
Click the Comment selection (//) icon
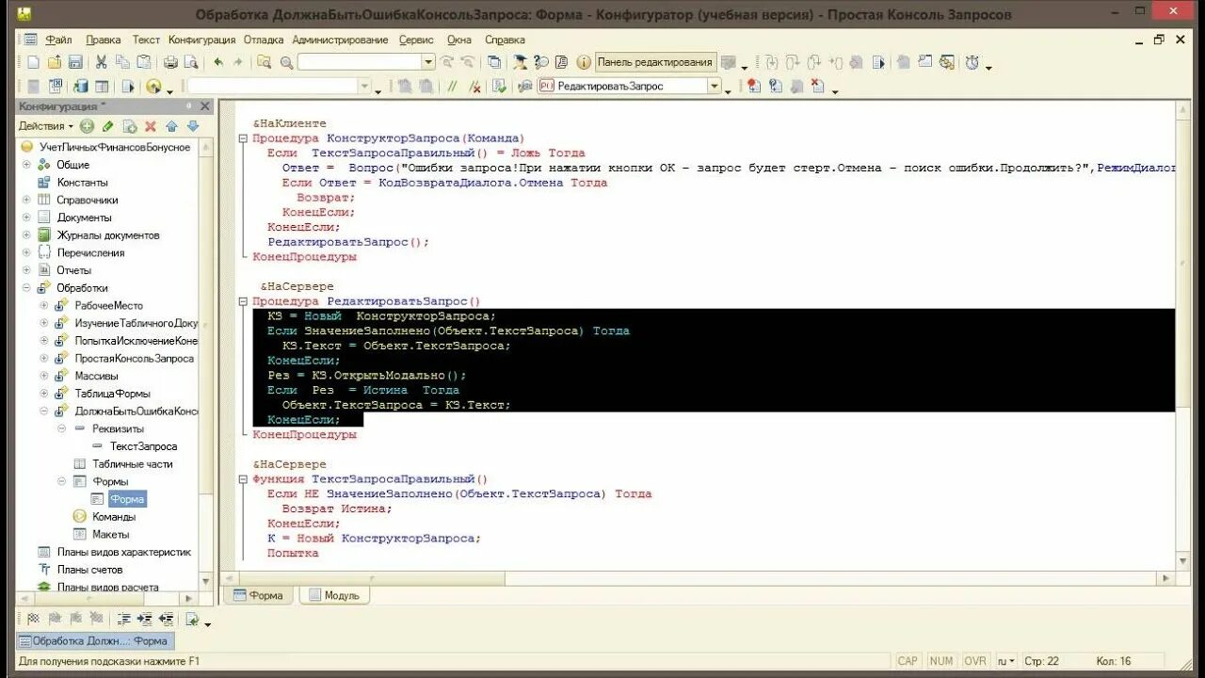453,87
